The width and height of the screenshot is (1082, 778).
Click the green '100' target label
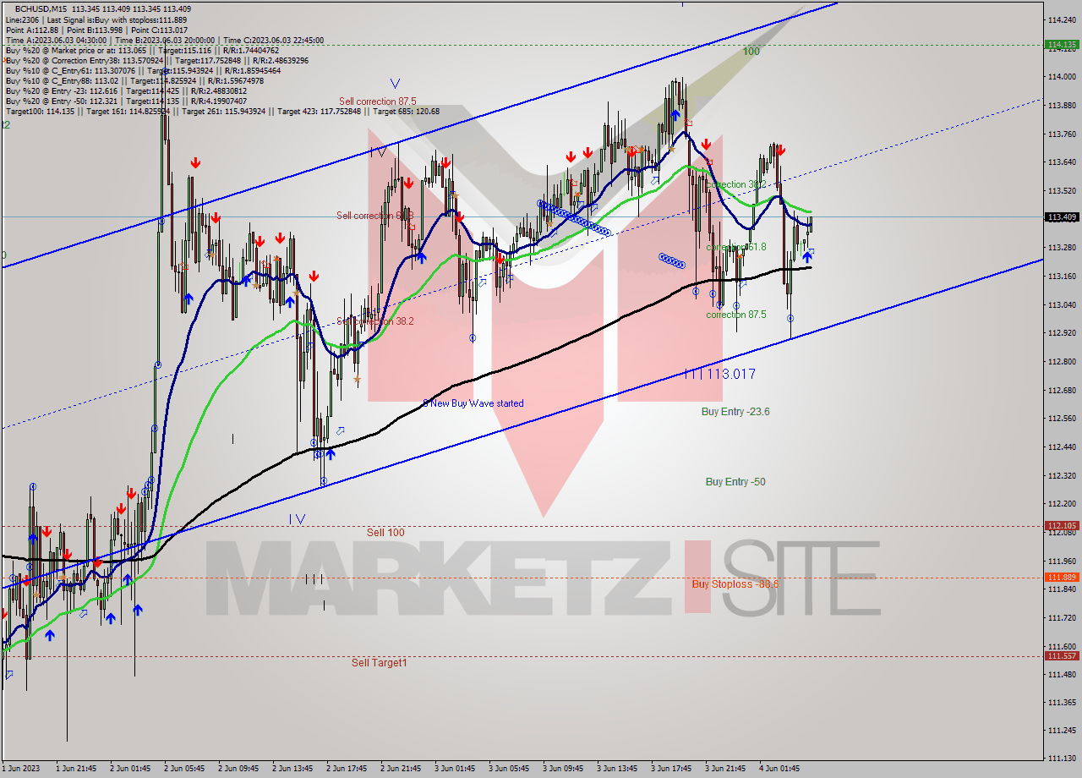pyautogui.click(x=751, y=52)
